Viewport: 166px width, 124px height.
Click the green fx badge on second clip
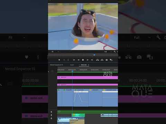64,90
